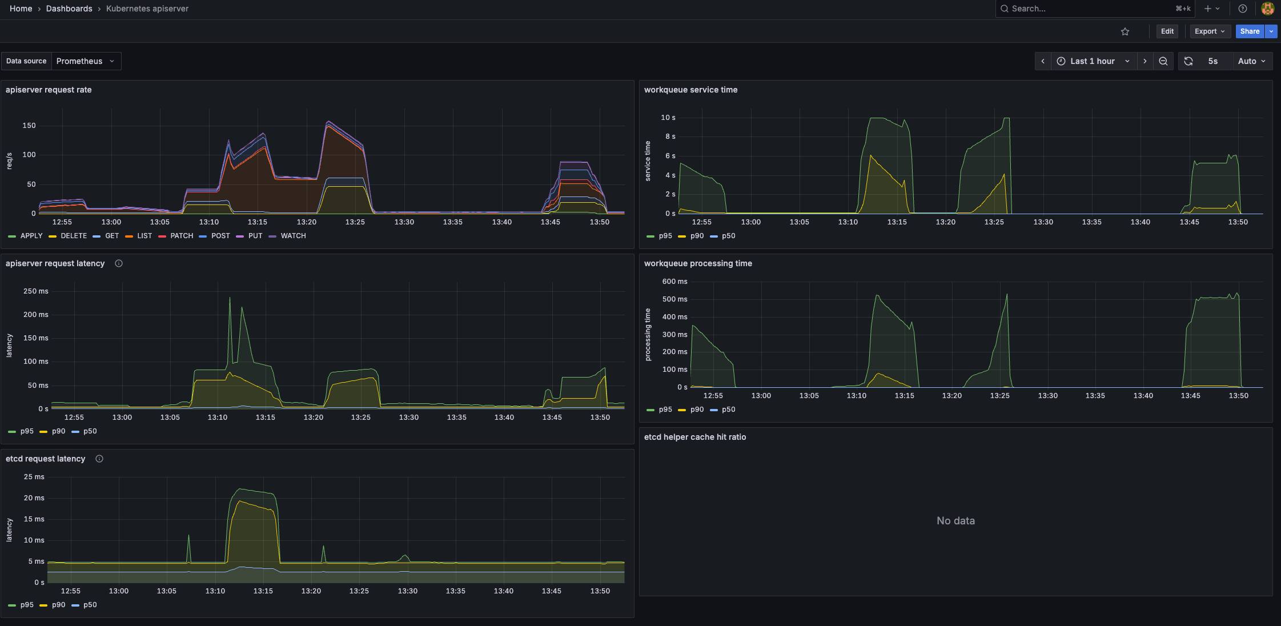Open the help question mark icon
1281x626 pixels.
click(x=1243, y=9)
